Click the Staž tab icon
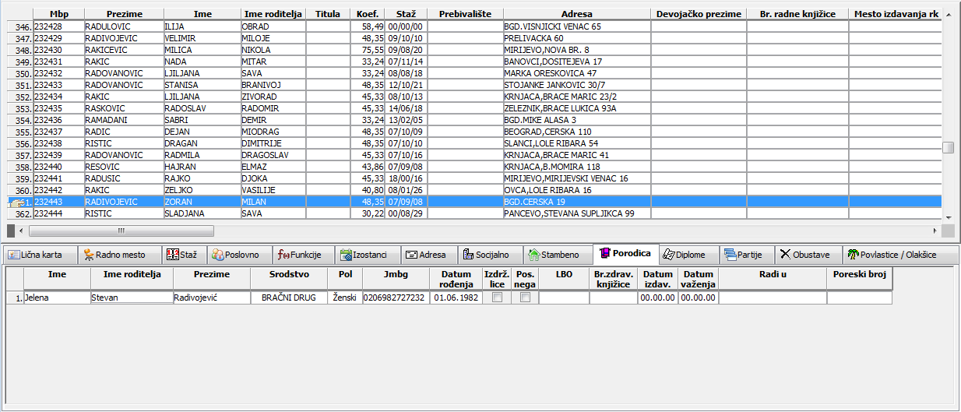 (x=173, y=255)
